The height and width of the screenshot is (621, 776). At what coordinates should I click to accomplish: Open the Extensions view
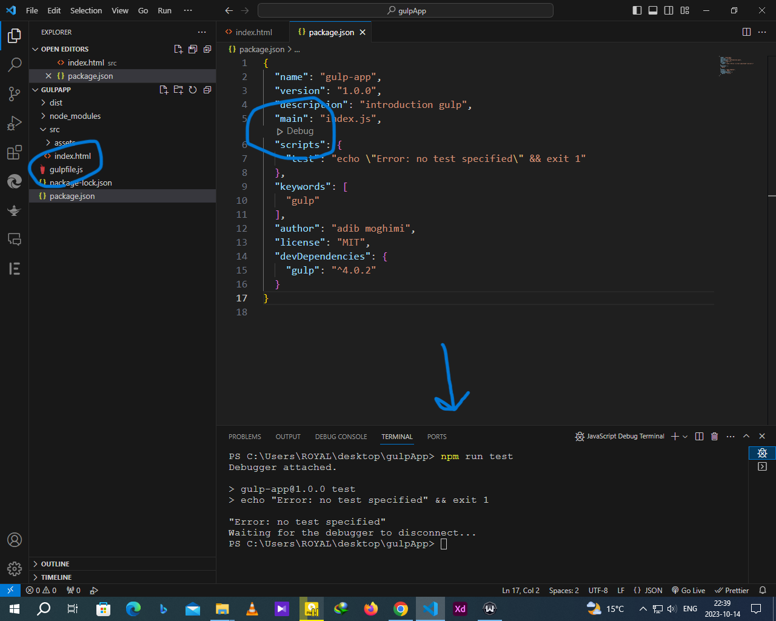[15, 152]
